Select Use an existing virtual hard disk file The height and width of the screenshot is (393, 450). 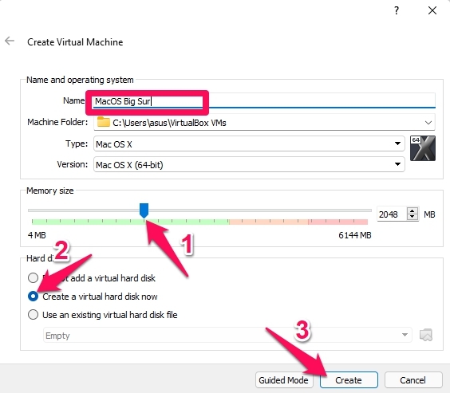pos(102,315)
